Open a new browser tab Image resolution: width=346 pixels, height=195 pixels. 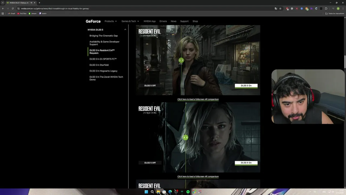point(39,3)
